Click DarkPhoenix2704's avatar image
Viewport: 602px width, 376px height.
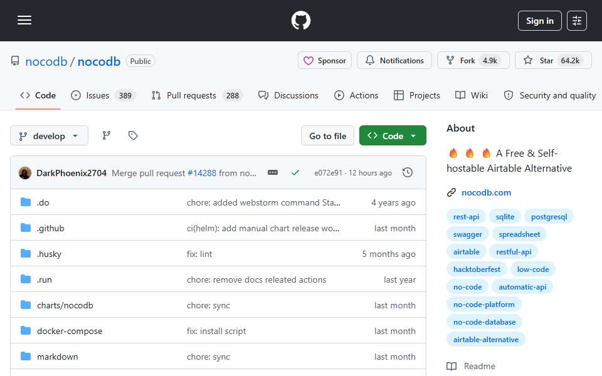(x=25, y=173)
